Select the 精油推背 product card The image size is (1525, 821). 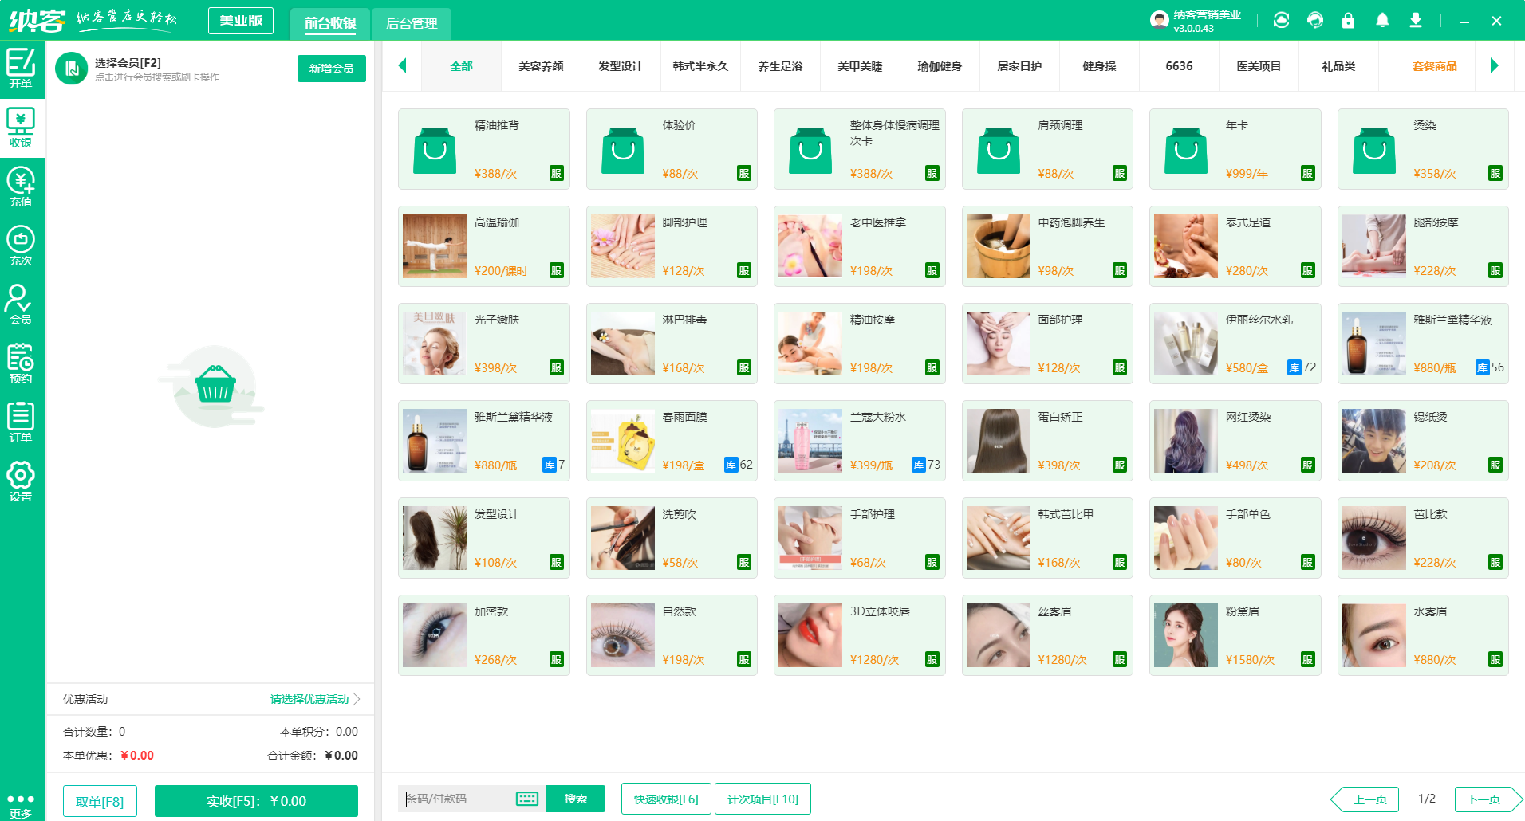click(x=483, y=149)
